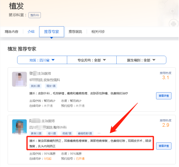Viewport: 179px width, 167px height.
Task: View details of the 3.1-rated doctor
Action: (164, 96)
